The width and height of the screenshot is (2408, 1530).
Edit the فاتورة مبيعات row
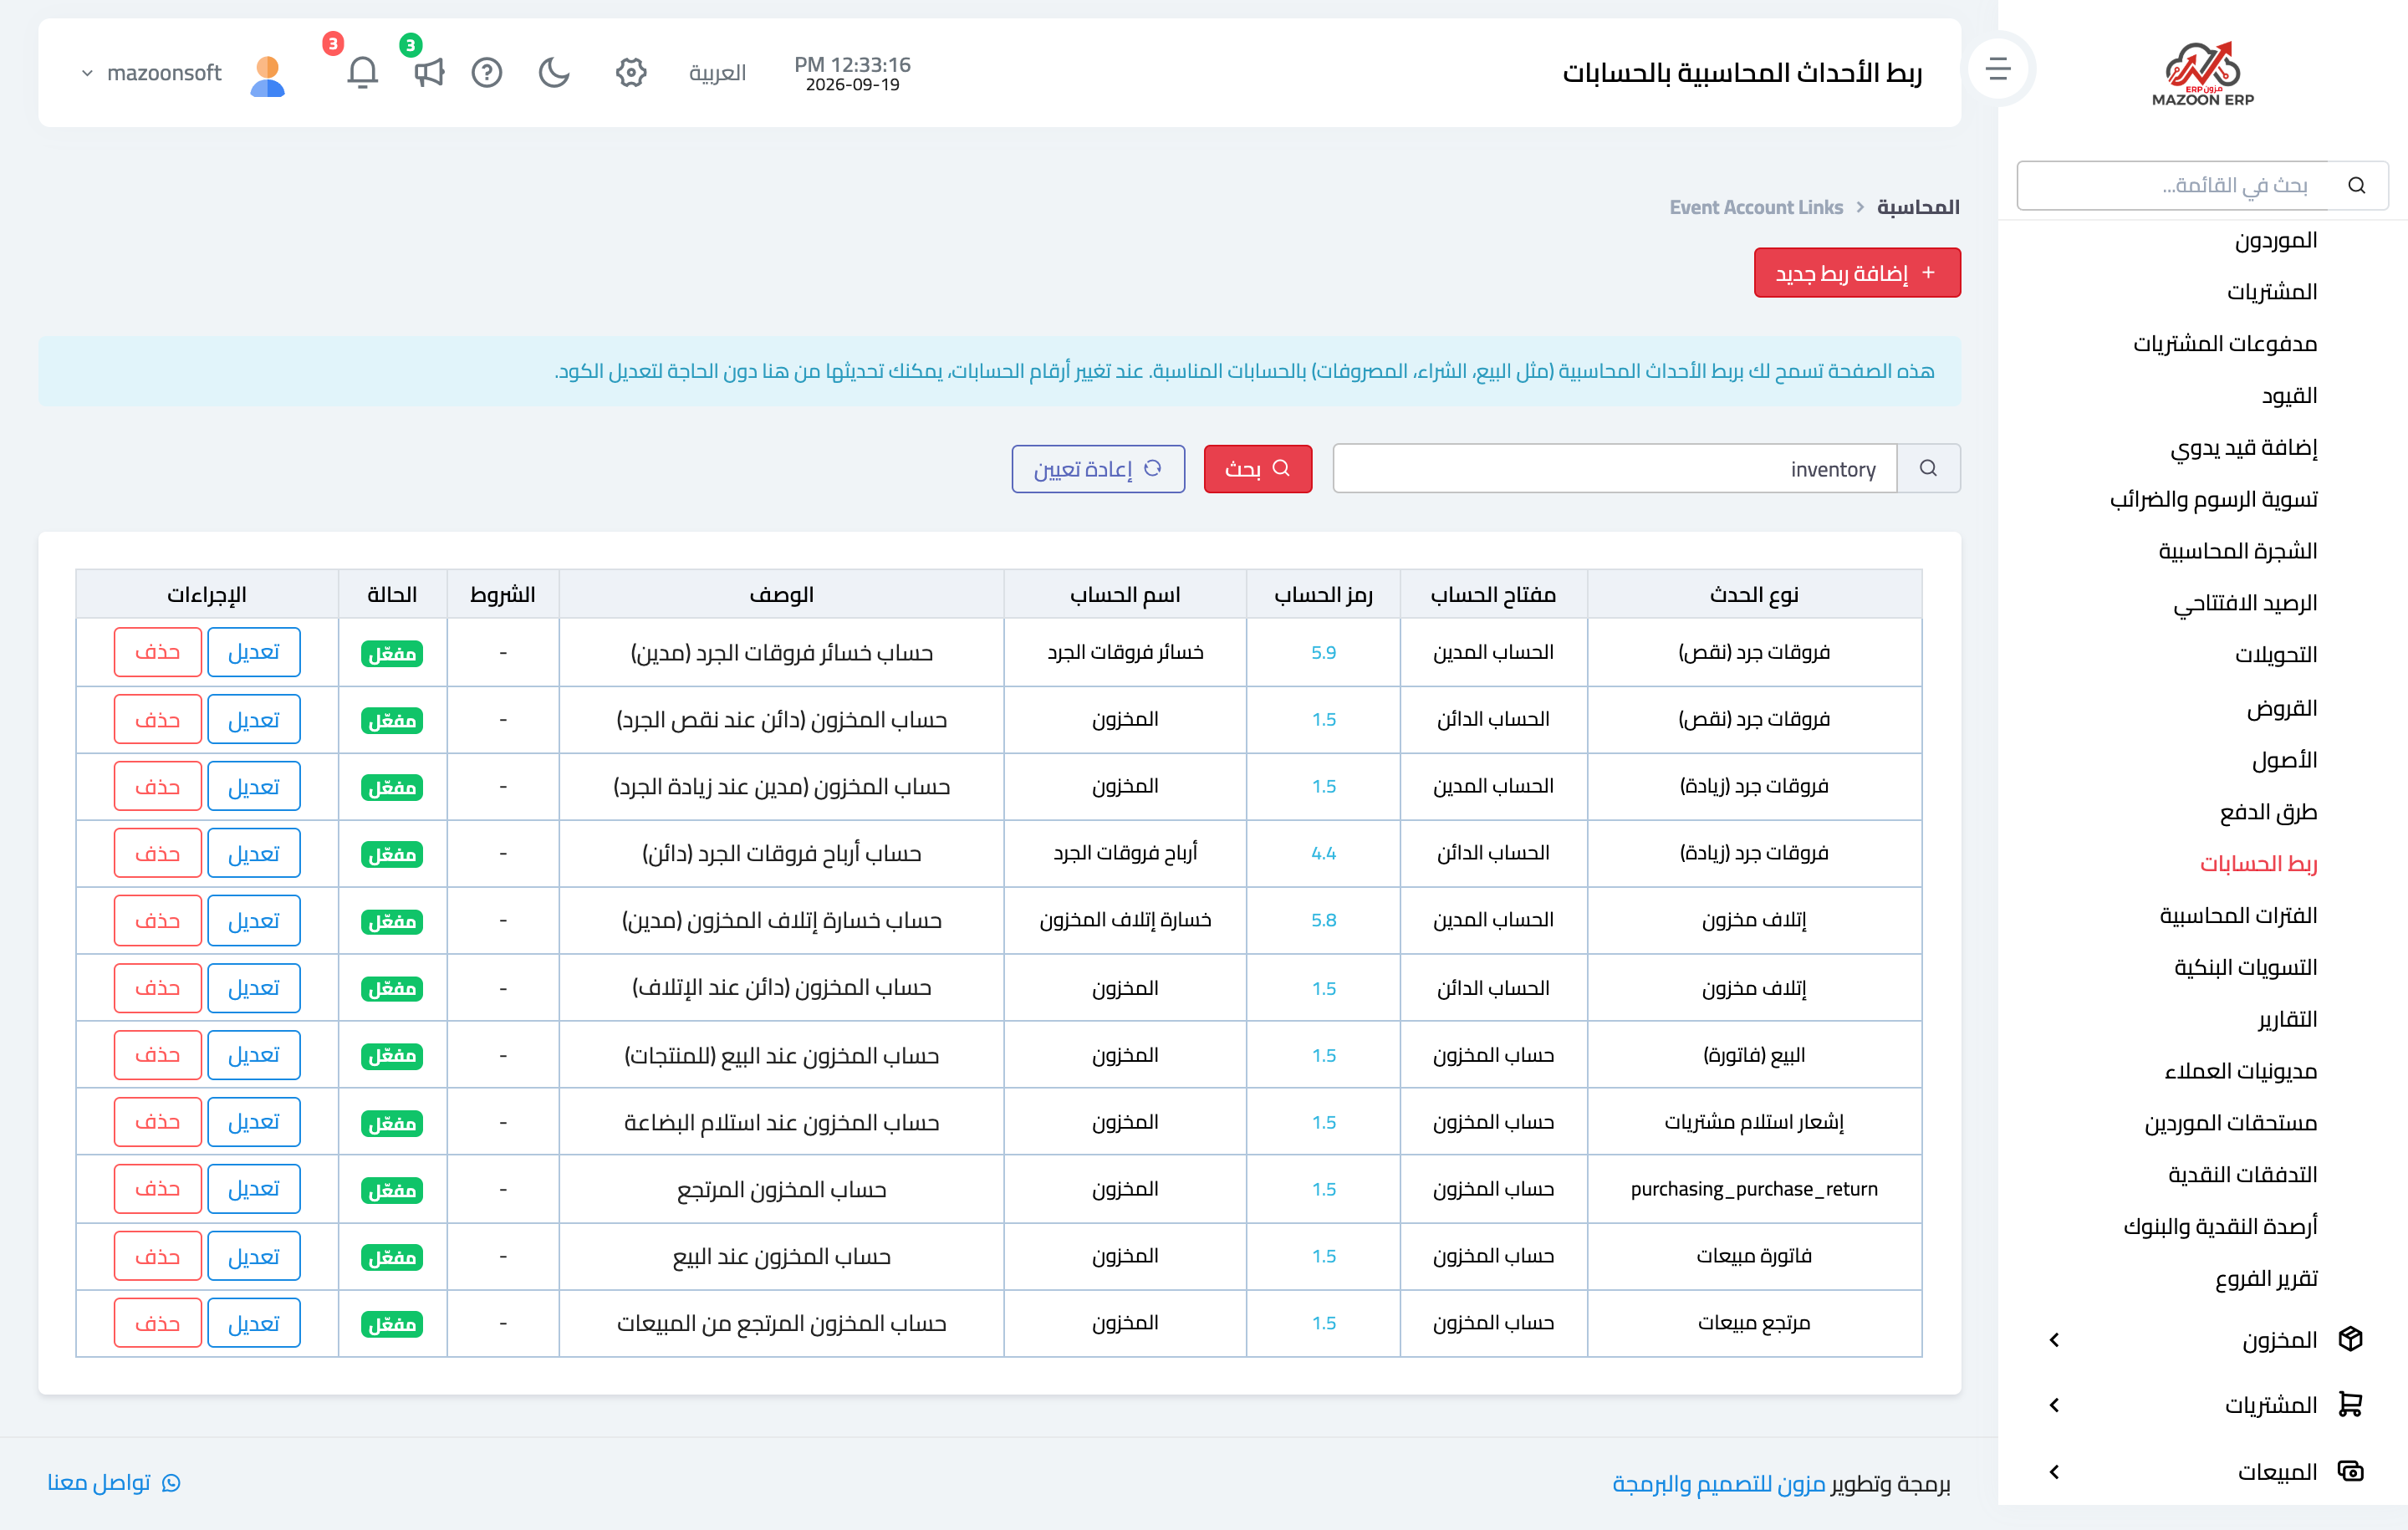coord(253,1257)
